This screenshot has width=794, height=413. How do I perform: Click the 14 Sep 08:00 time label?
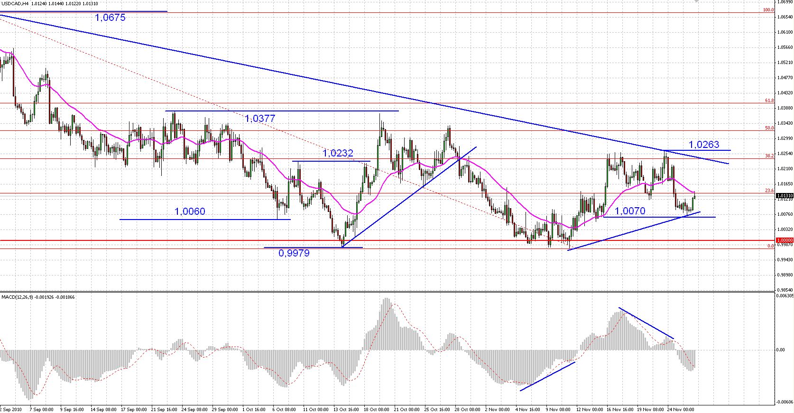(x=103, y=409)
